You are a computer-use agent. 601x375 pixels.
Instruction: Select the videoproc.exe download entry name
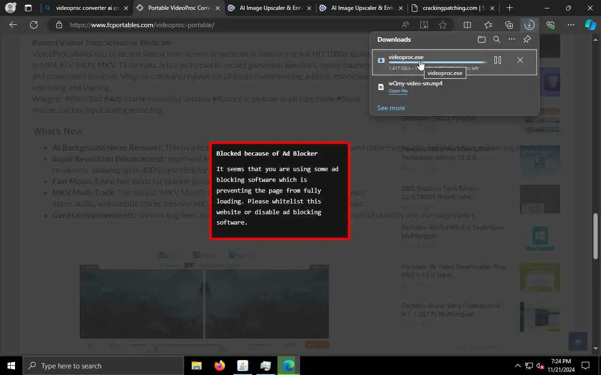click(406, 57)
